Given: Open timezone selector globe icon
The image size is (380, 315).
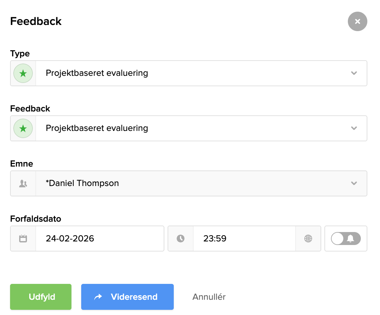Looking at the screenshot, I should tap(308, 239).
